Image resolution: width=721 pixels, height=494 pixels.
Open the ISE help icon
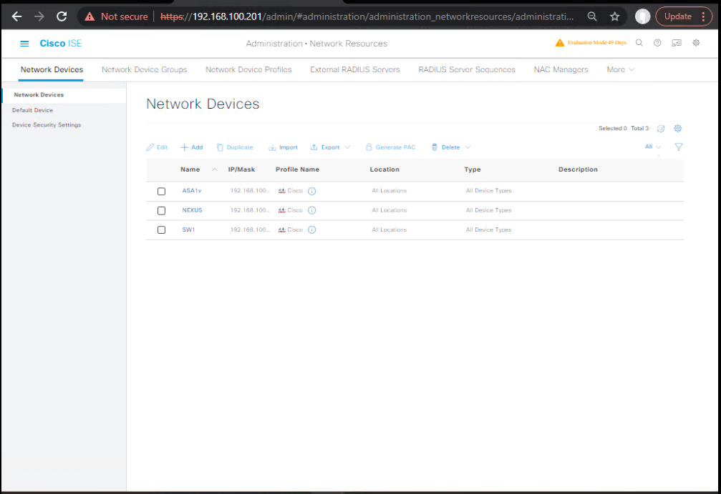click(x=657, y=43)
